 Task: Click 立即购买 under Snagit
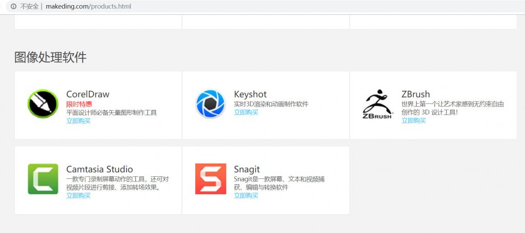tap(246, 196)
